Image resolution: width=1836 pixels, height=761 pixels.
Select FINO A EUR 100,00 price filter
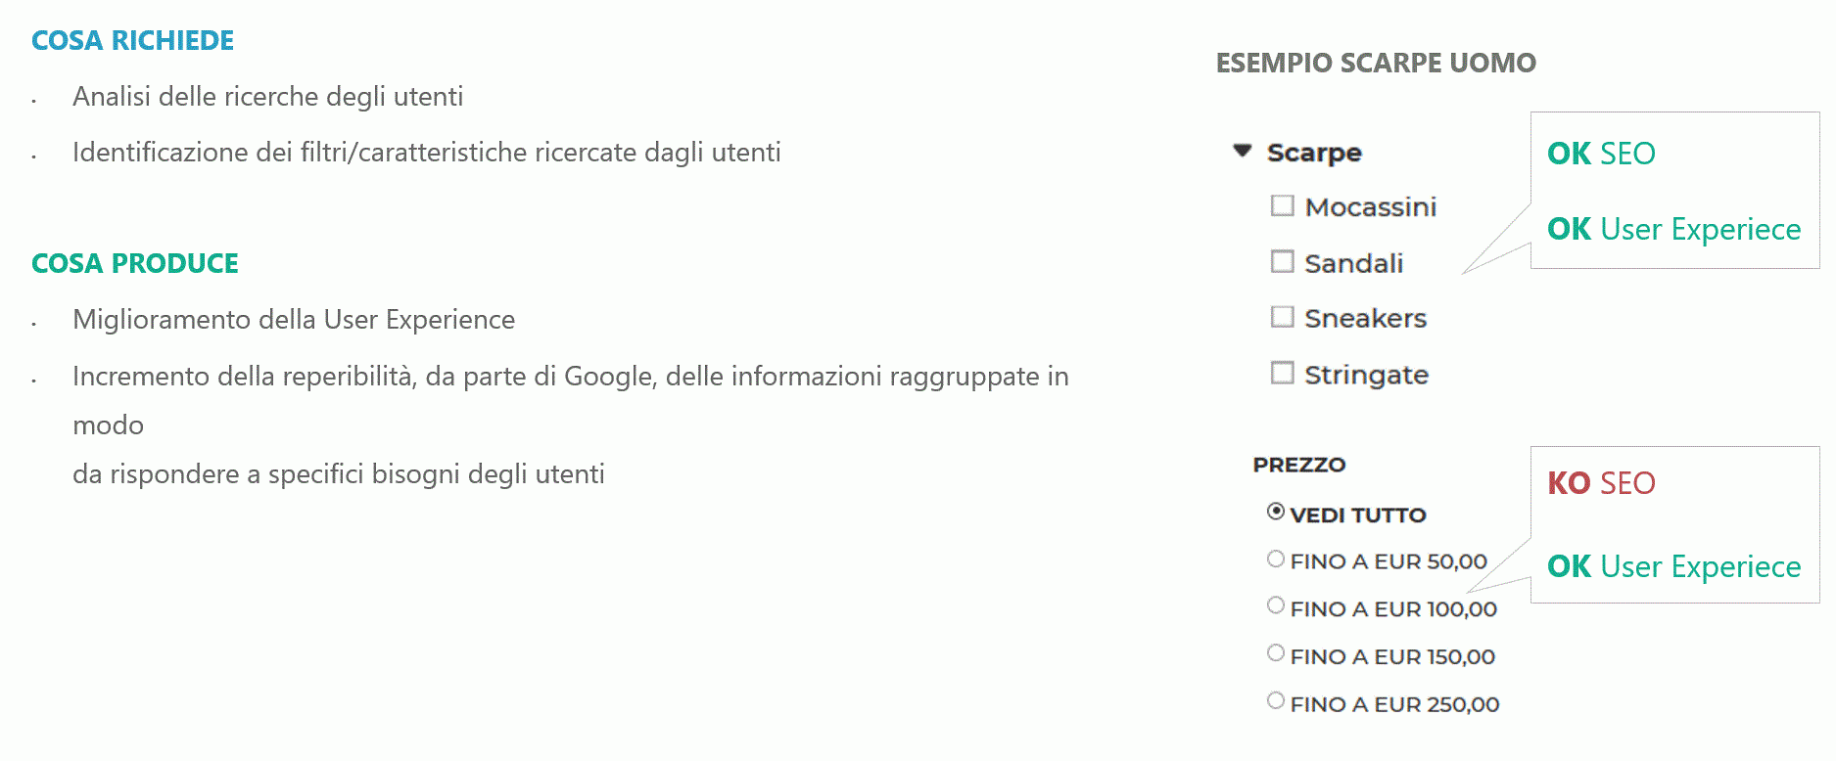pos(1276,605)
